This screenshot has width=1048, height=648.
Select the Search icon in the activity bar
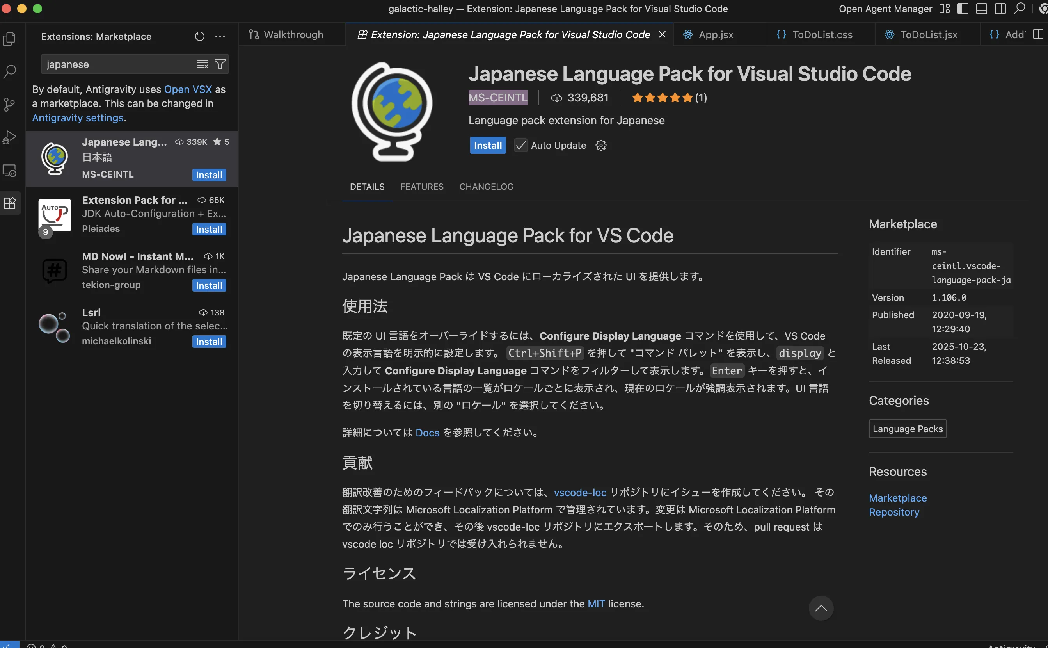click(10, 71)
